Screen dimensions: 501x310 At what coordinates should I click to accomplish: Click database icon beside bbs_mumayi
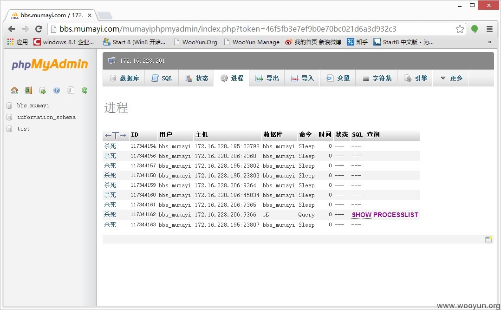pyautogui.click(x=10, y=106)
